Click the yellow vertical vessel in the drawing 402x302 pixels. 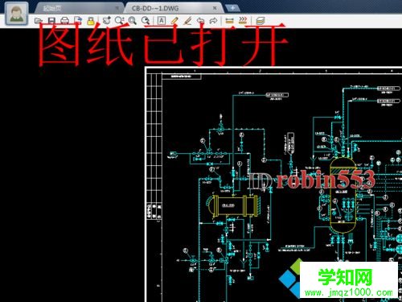343,196
